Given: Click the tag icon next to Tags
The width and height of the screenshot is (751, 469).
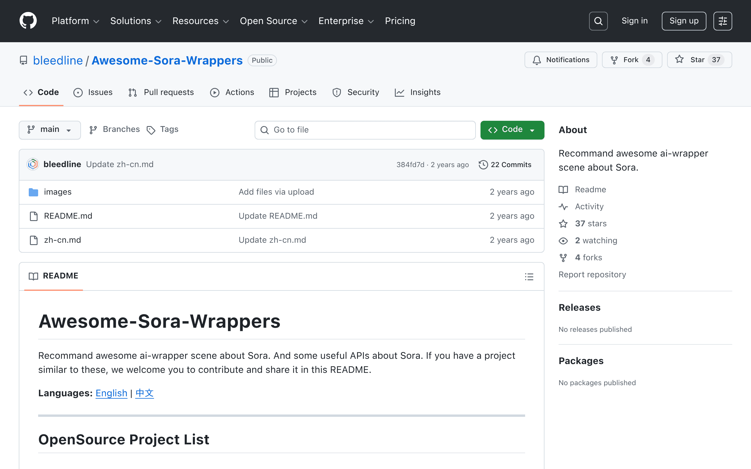Looking at the screenshot, I should pyautogui.click(x=151, y=130).
